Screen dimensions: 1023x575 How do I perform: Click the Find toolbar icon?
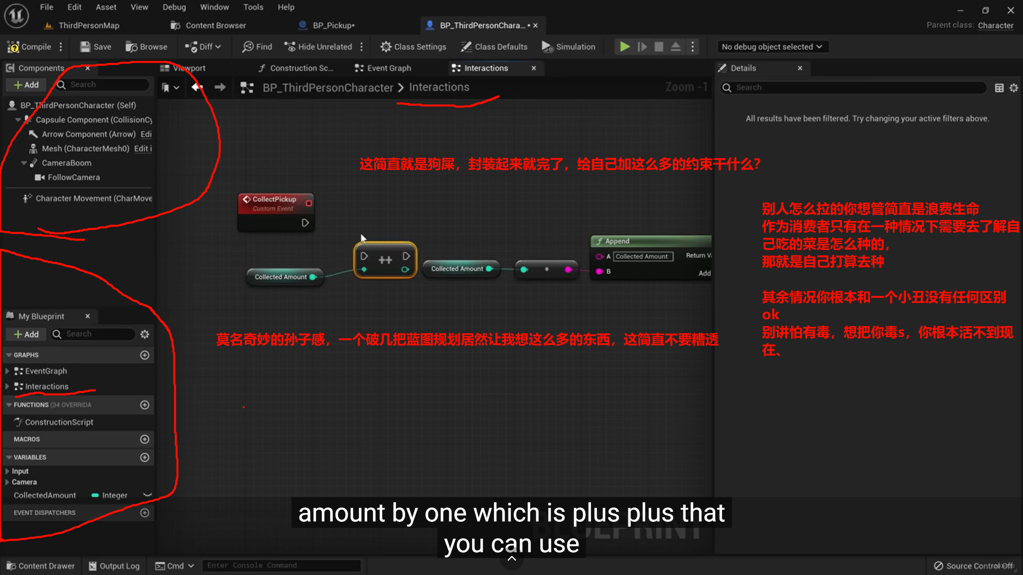click(x=248, y=47)
